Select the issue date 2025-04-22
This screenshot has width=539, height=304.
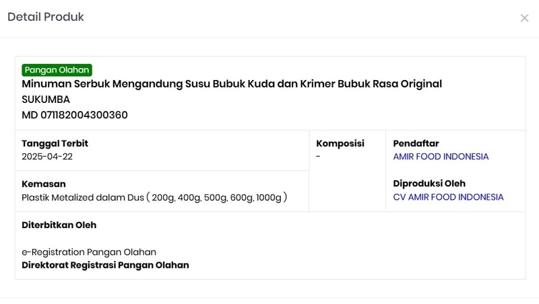click(47, 157)
